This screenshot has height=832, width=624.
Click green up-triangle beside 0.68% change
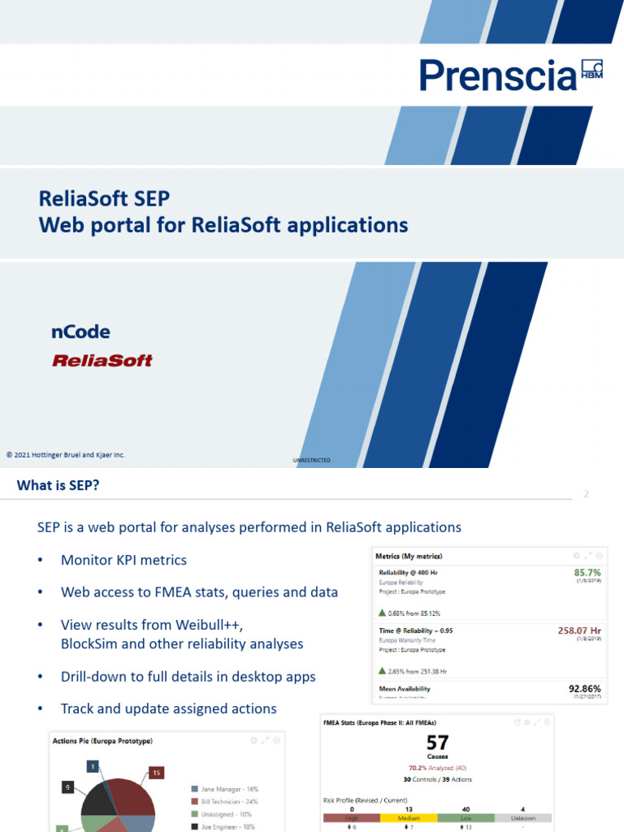pos(382,613)
